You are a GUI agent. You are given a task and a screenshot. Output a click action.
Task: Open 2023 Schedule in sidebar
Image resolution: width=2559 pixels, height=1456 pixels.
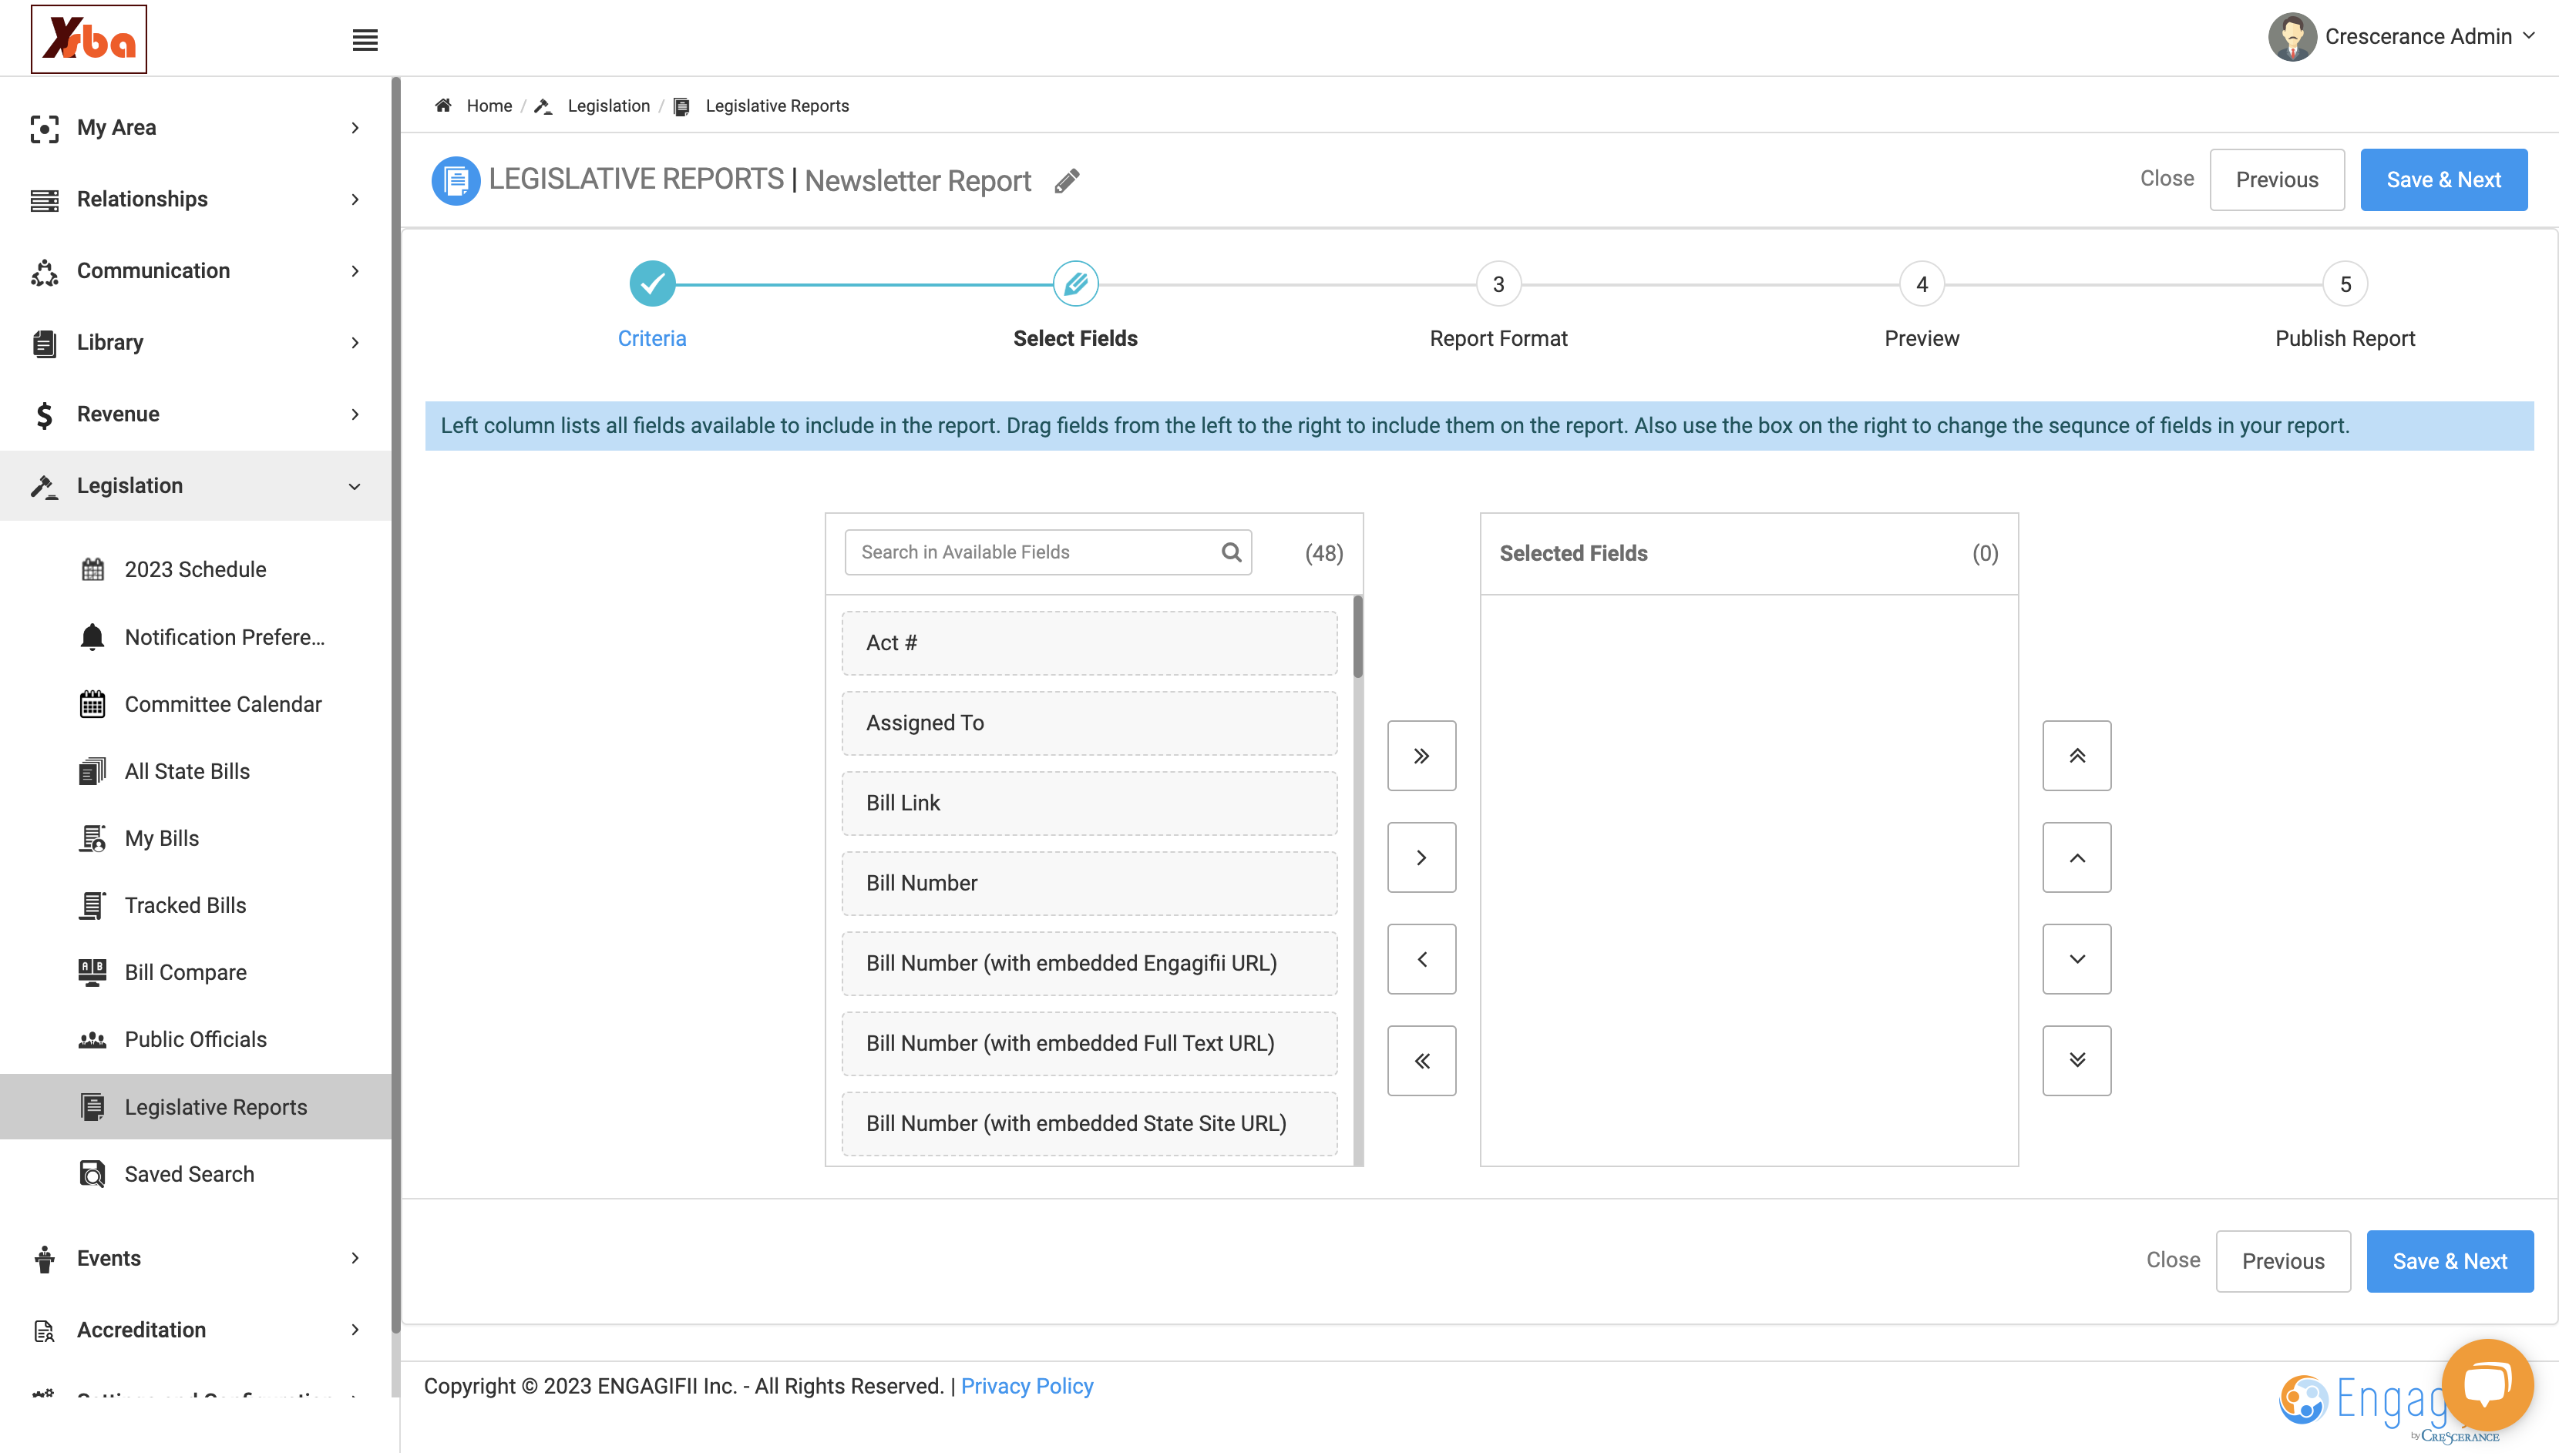(195, 570)
